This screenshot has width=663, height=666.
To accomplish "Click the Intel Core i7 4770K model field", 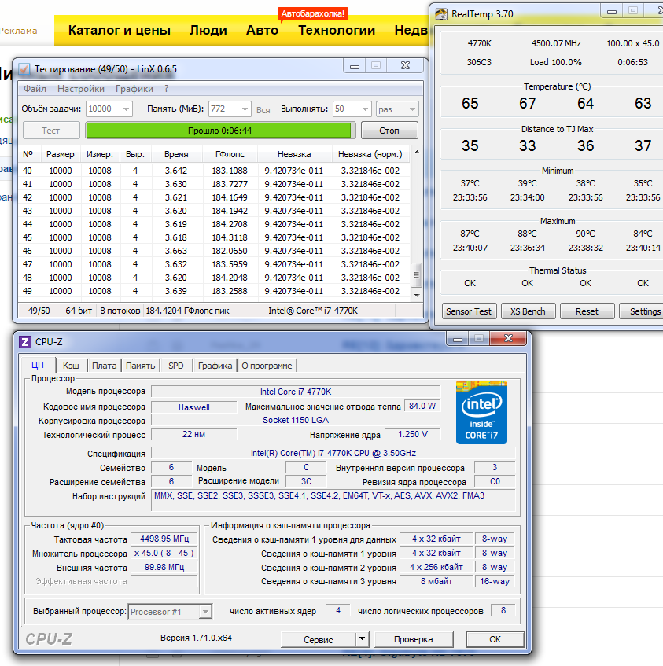I will click(x=296, y=392).
